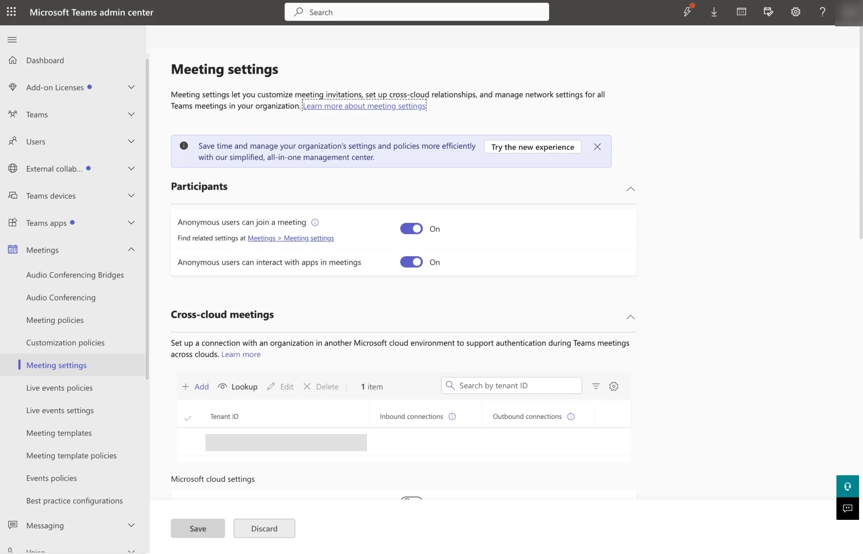The image size is (863, 554).
Task: Click the Teams apps icon
Action: pyautogui.click(x=13, y=222)
